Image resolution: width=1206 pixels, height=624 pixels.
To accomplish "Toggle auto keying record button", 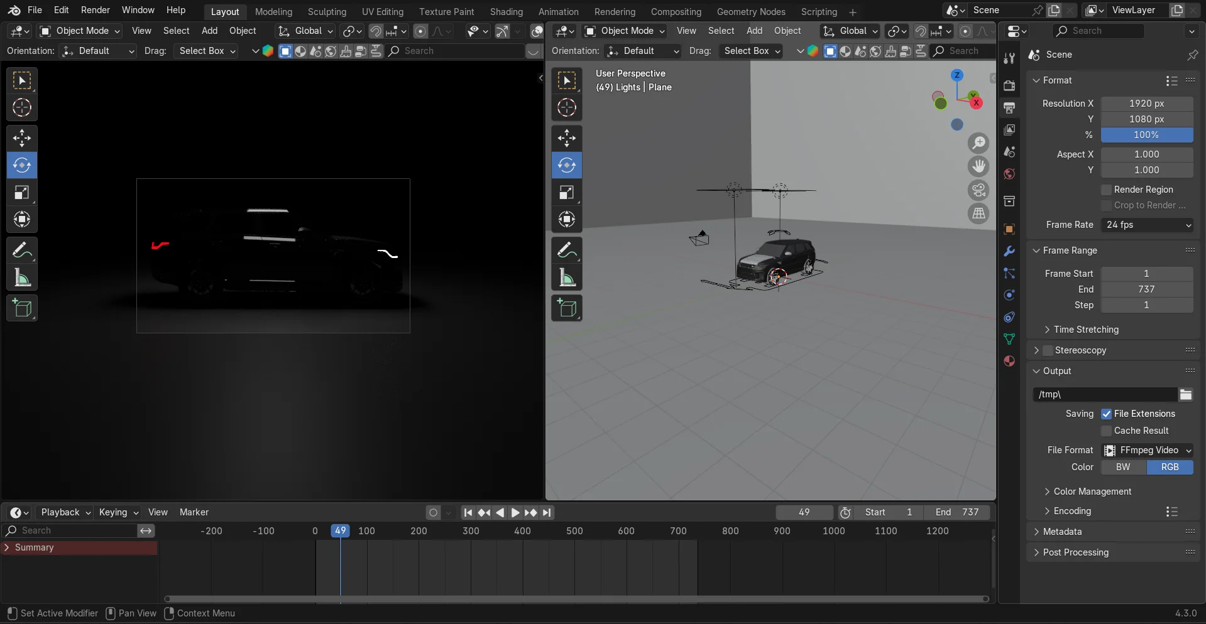I will tap(434, 512).
